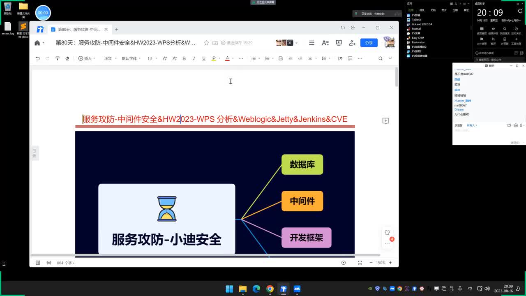Screen dimensions: 526x296
Task: Toggle the bulleted list
Action: click(x=254, y=58)
